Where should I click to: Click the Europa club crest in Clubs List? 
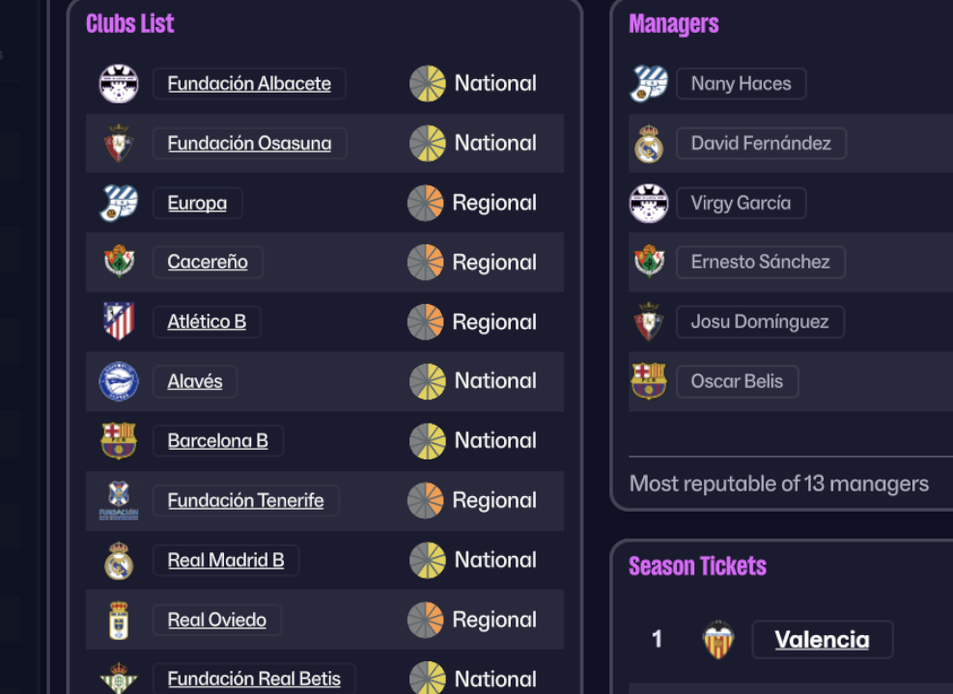(x=119, y=204)
